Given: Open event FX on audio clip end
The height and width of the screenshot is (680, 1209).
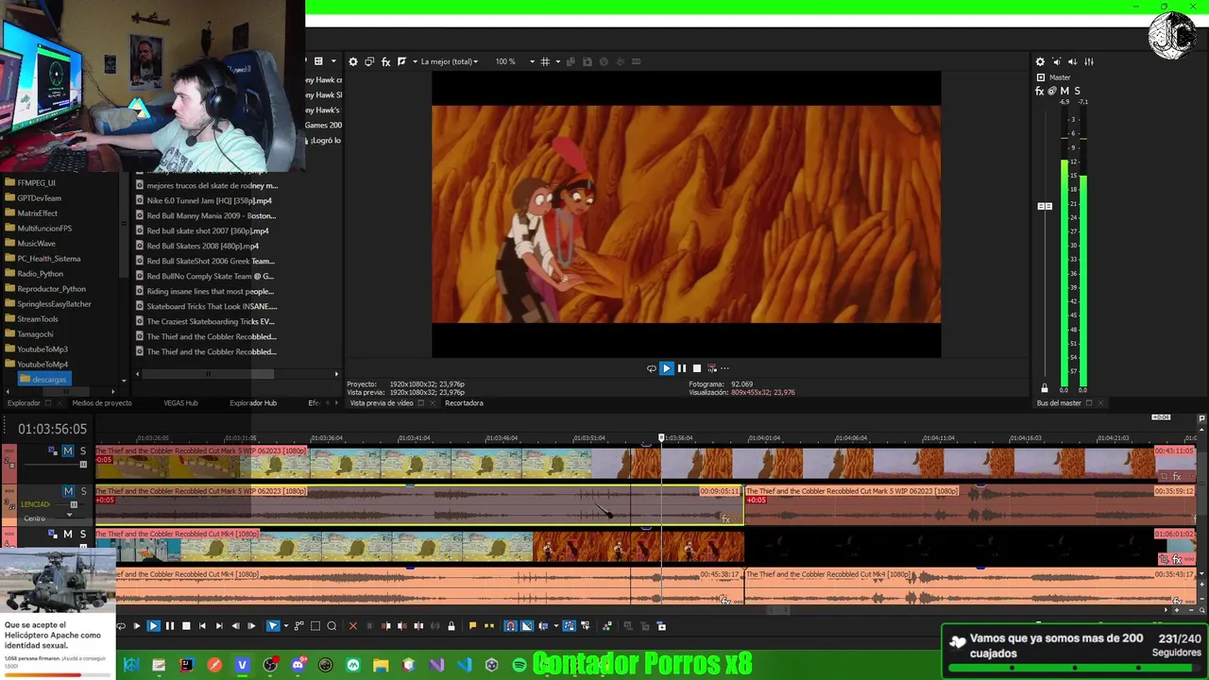Looking at the screenshot, I should [725, 518].
